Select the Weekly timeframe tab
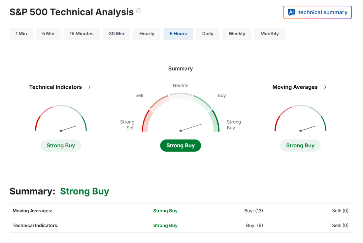 tap(237, 34)
